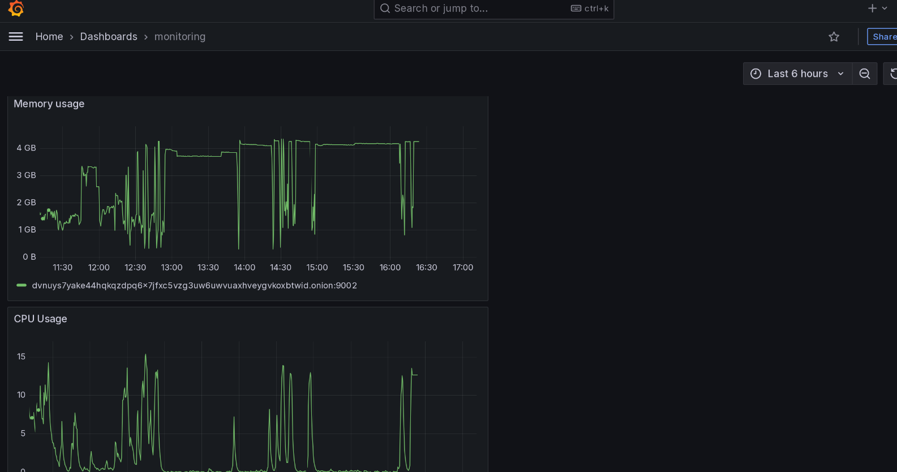897x472 pixels.
Task: Open Dashboards breadcrumb
Action: pyautogui.click(x=109, y=37)
